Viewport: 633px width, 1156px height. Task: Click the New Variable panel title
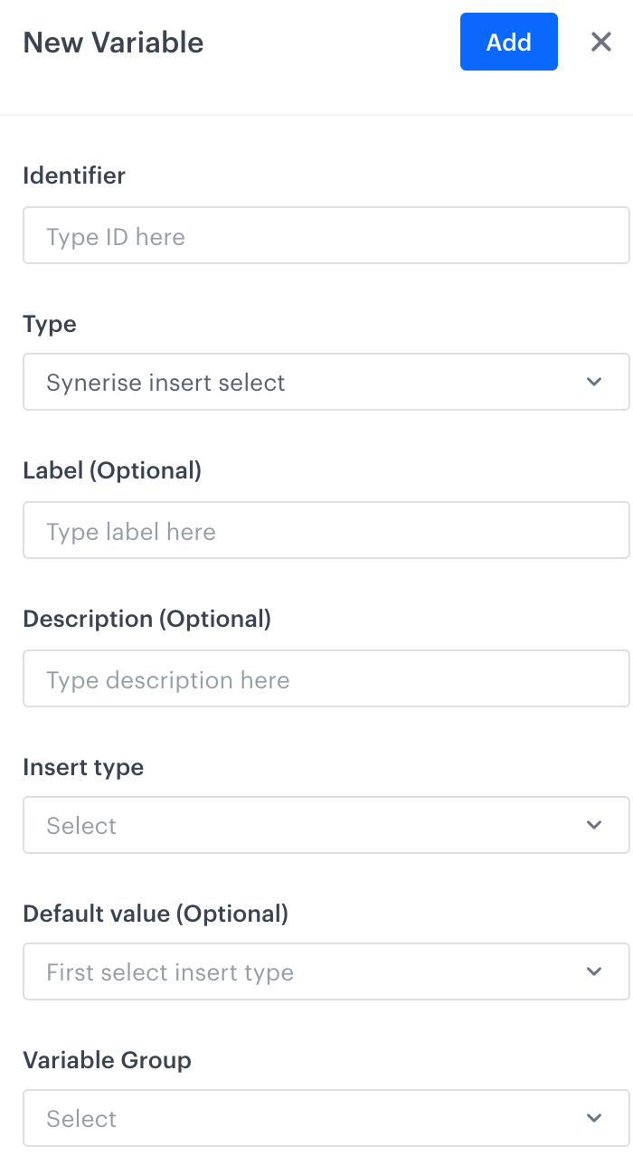(113, 42)
